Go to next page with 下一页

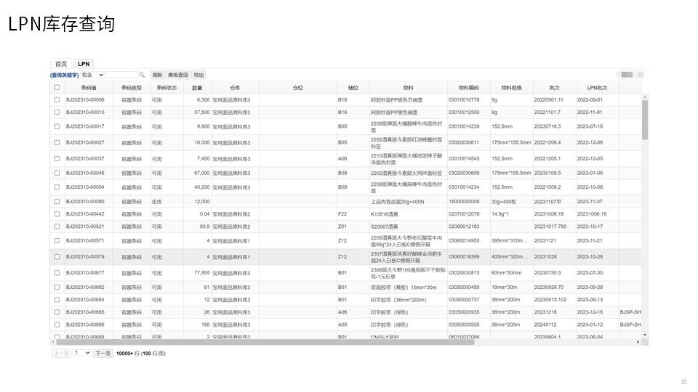(103, 354)
